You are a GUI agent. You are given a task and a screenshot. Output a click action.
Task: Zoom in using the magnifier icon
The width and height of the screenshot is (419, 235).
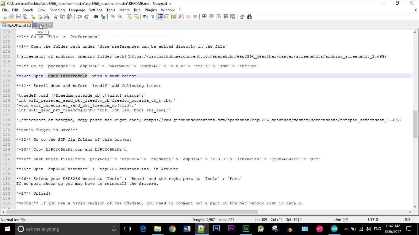112,17
